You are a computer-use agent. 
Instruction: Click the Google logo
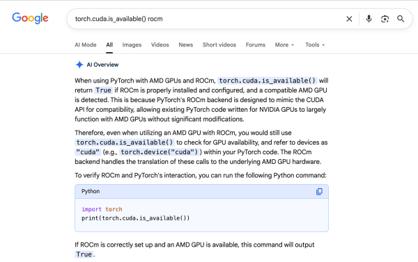click(30, 18)
